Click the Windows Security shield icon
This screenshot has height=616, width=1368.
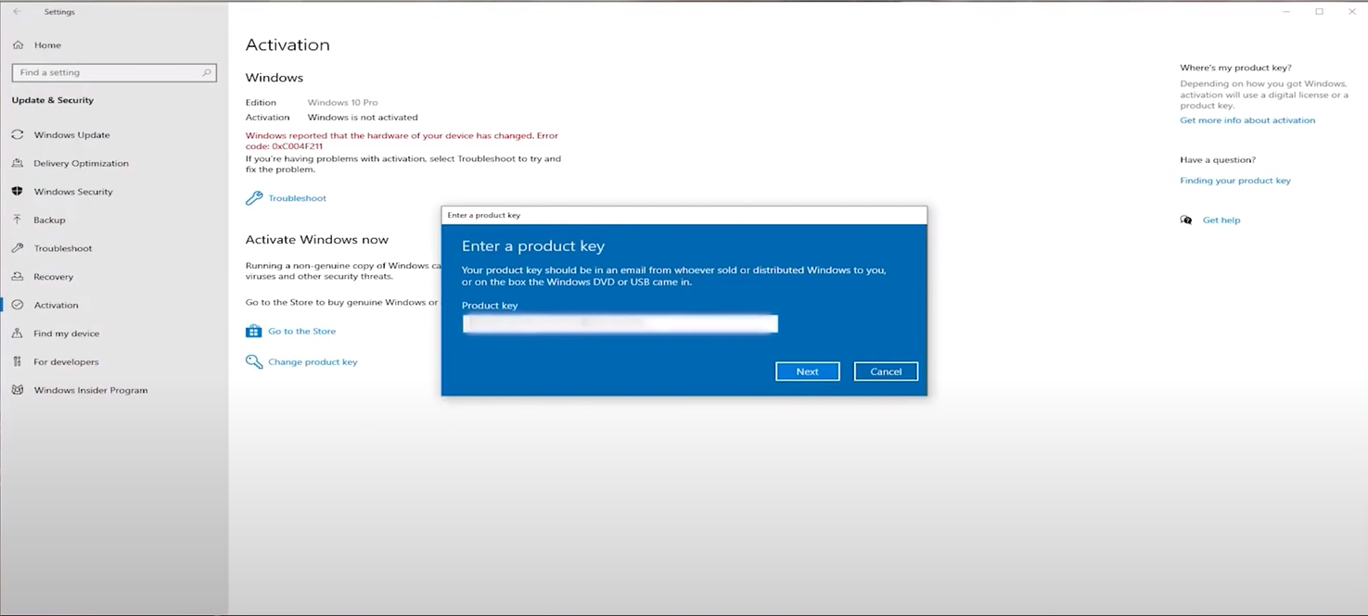(x=18, y=192)
